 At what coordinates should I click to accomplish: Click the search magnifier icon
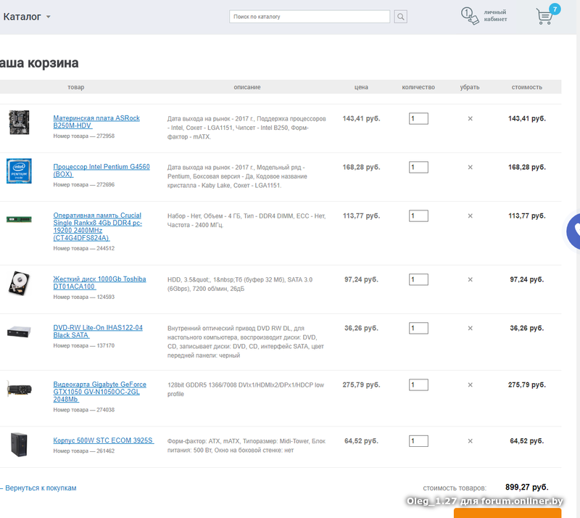point(402,17)
